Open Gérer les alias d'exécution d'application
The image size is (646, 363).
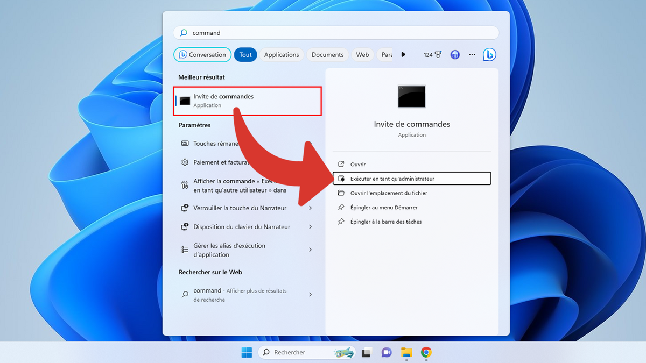pyautogui.click(x=247, y=250)
